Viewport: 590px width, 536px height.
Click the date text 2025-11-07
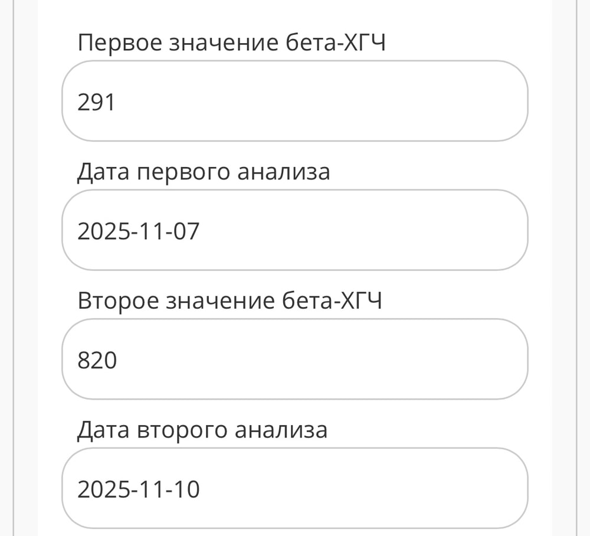click(x=139, y=231)
